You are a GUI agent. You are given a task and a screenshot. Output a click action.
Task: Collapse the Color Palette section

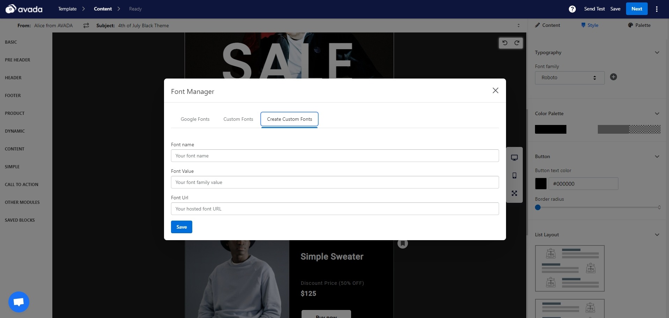[x=657, y=114]
